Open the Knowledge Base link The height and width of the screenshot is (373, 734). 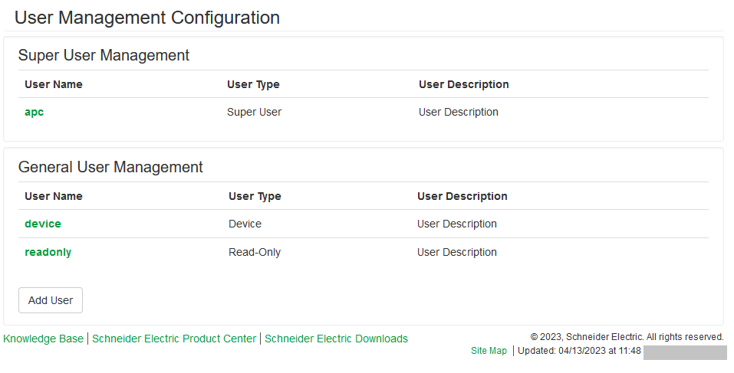(x=43, y=339)
